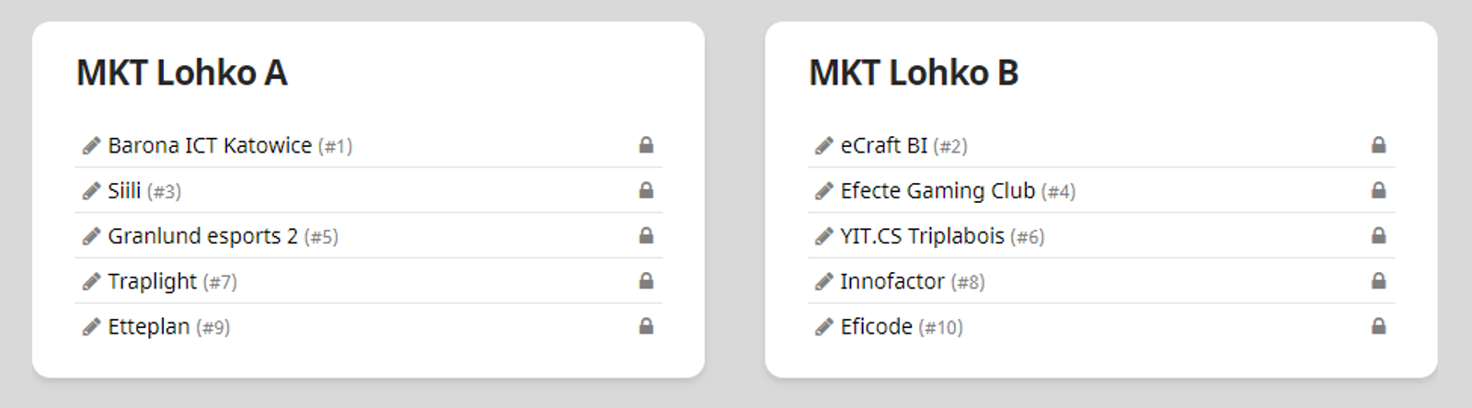Edit Efecte Gaming Club via pencil icon

[823, 191]
